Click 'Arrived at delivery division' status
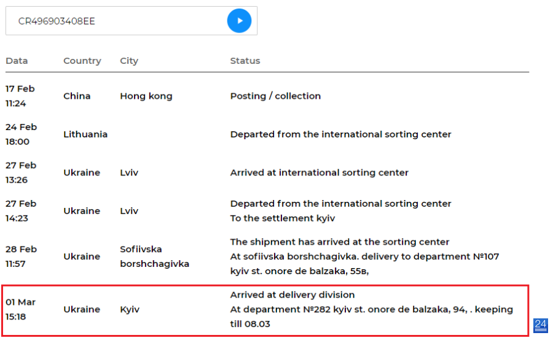This screenshot has width=553, height=338. (292, 294)
